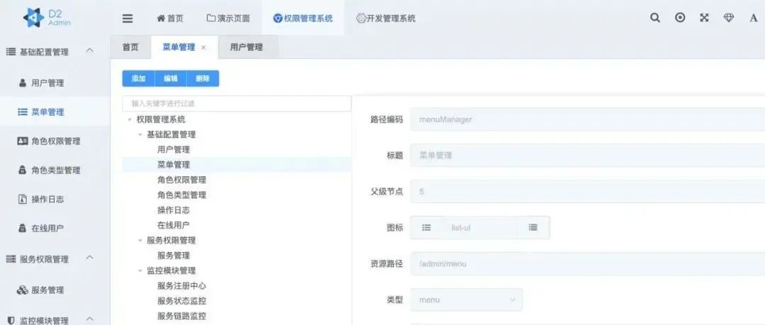
Task: Select 操作日志 in the menu tree
Action: [174, 210]
